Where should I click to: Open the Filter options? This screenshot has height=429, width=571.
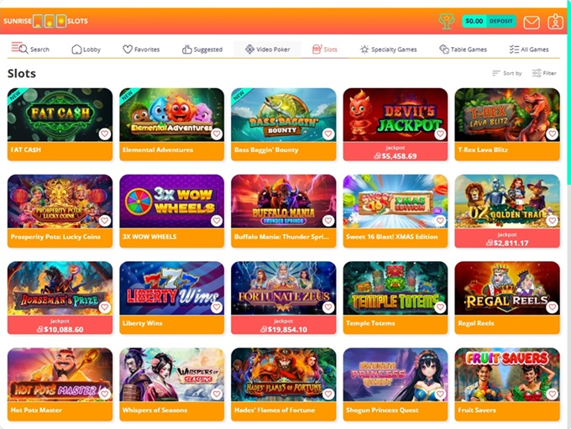pos(544,73)
